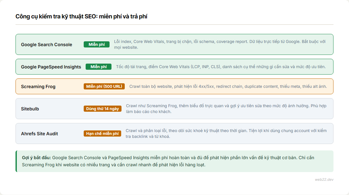Click the description starting "Crawl toàn bộ website"
This screenshot has width=349, height=195.
pos(228,87)
